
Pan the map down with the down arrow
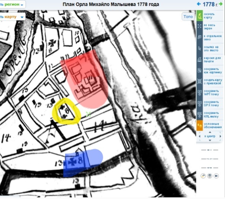210,140
